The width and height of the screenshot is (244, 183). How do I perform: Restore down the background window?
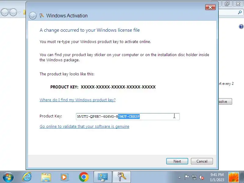tap(227, 3)
